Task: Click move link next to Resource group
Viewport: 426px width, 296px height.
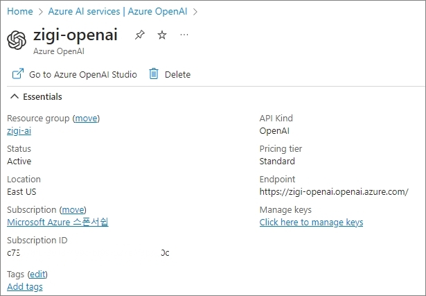Action: pos(86,119)
